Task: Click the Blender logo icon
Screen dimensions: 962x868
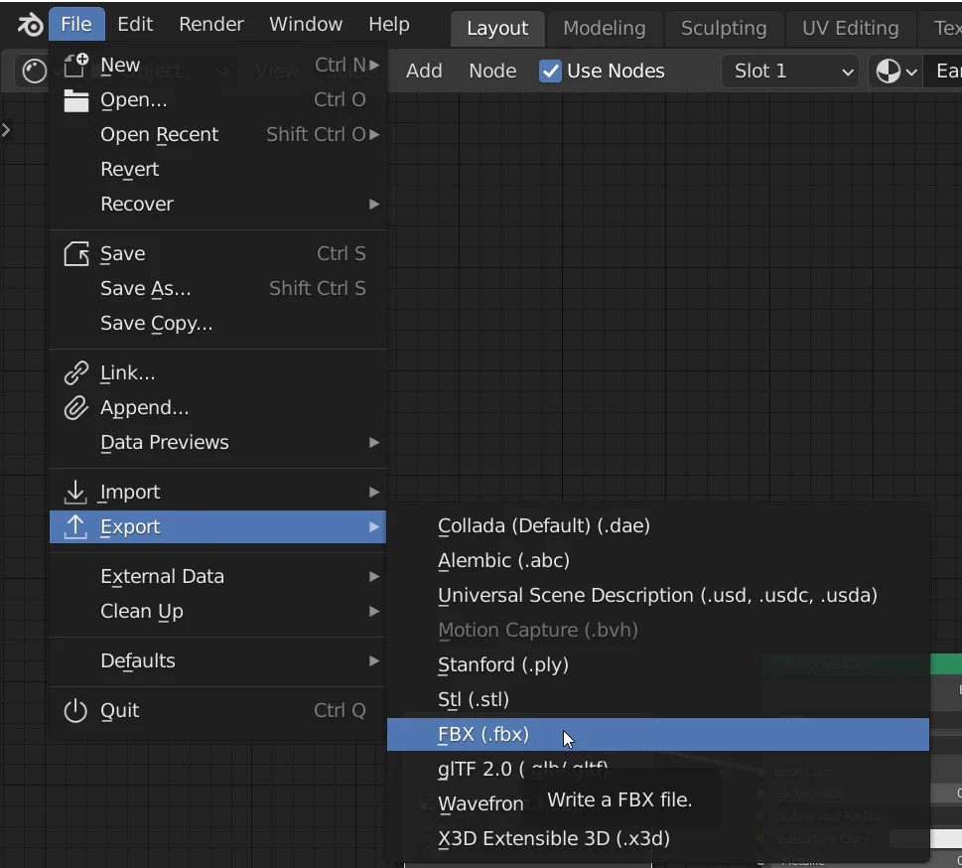Action: point(30,25)
